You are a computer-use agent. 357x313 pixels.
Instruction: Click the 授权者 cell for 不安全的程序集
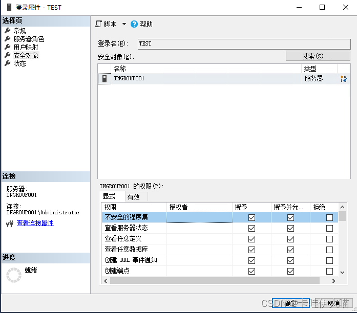[199, 217]
